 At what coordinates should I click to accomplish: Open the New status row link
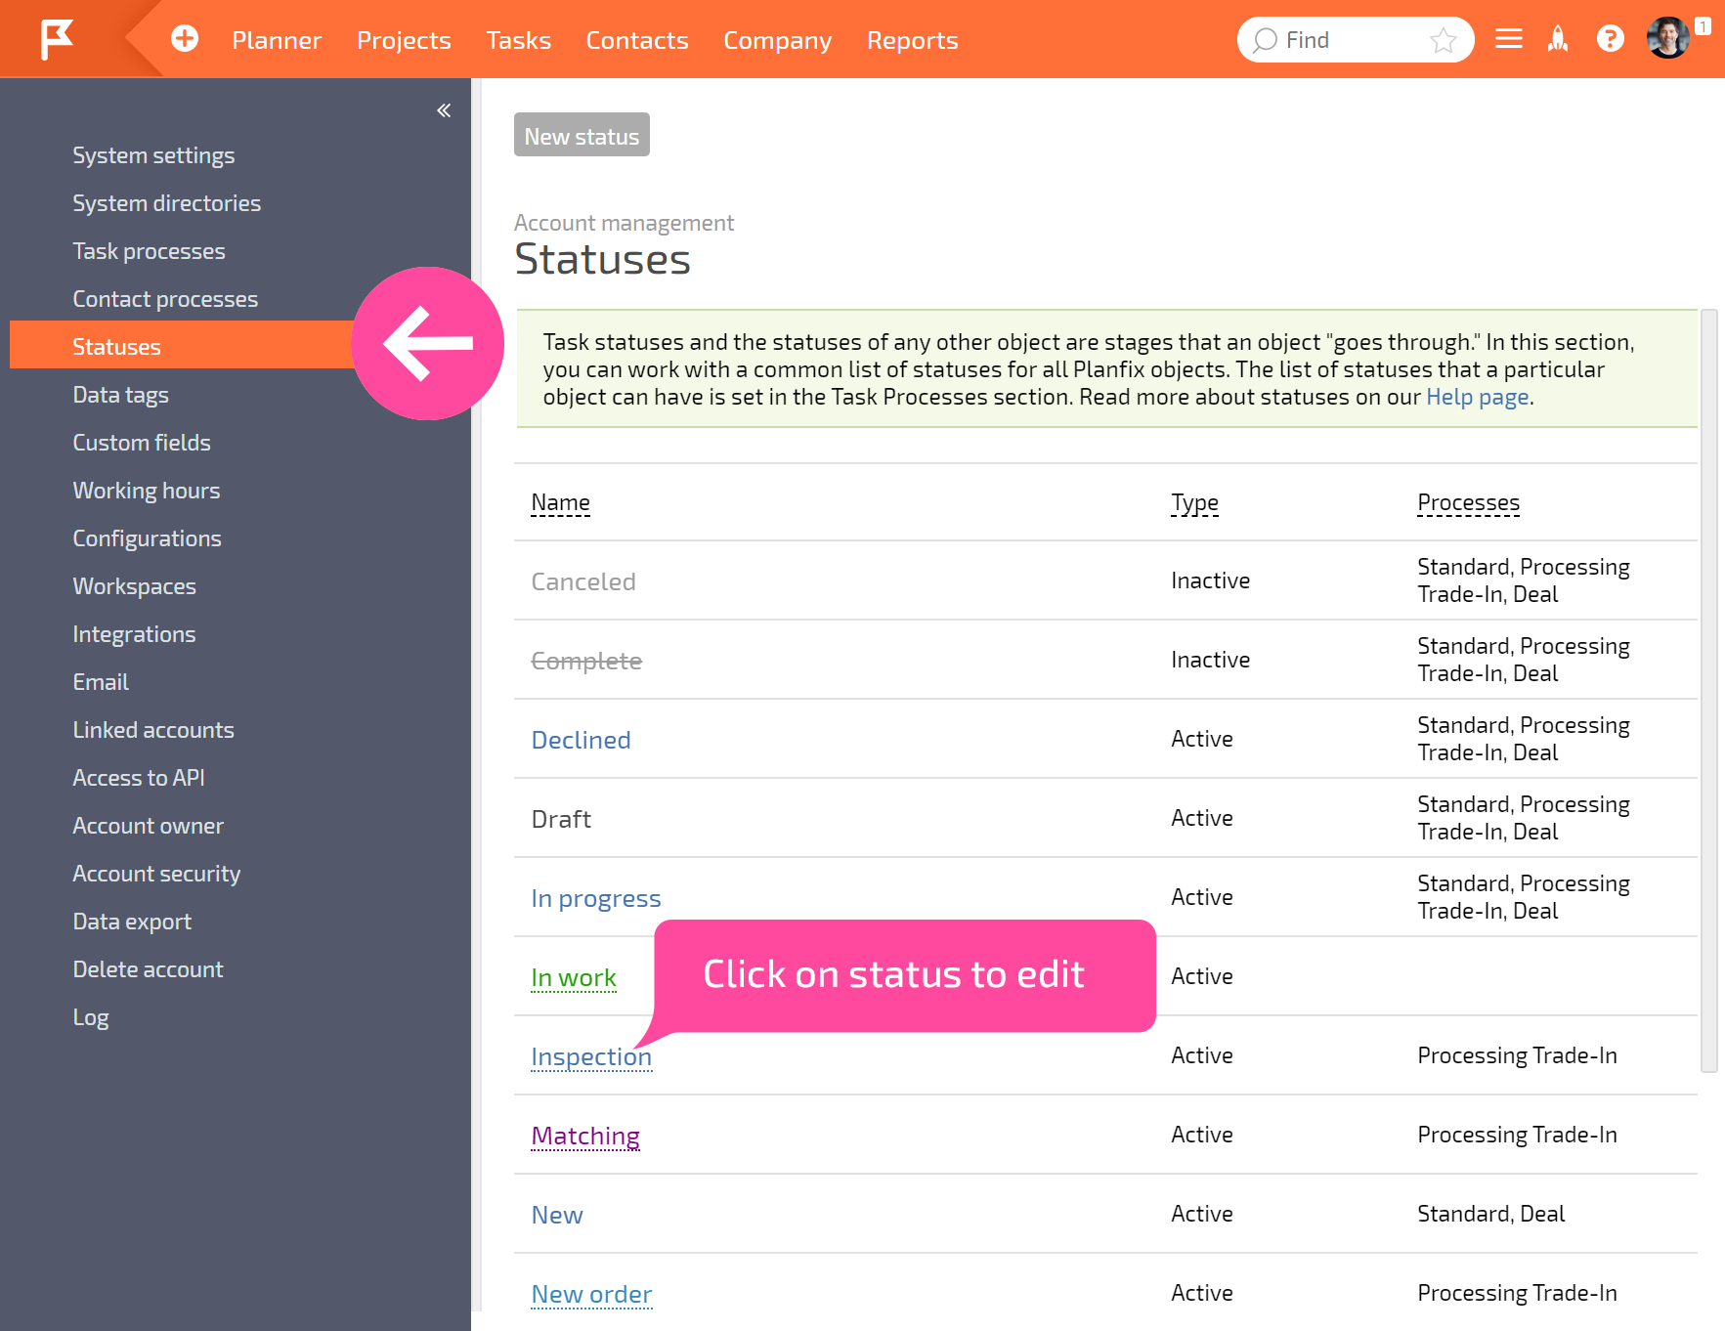pyautogui.click(x=557, y=1215)
